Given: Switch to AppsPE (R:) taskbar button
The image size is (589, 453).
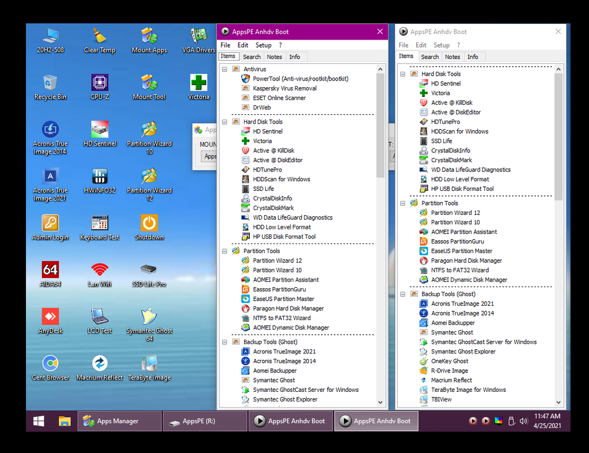Looking at the screenshot, I should coord(205,421).
